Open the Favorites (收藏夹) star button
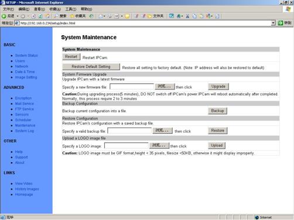This screenshot has width=294, height=220. point(78,16)
